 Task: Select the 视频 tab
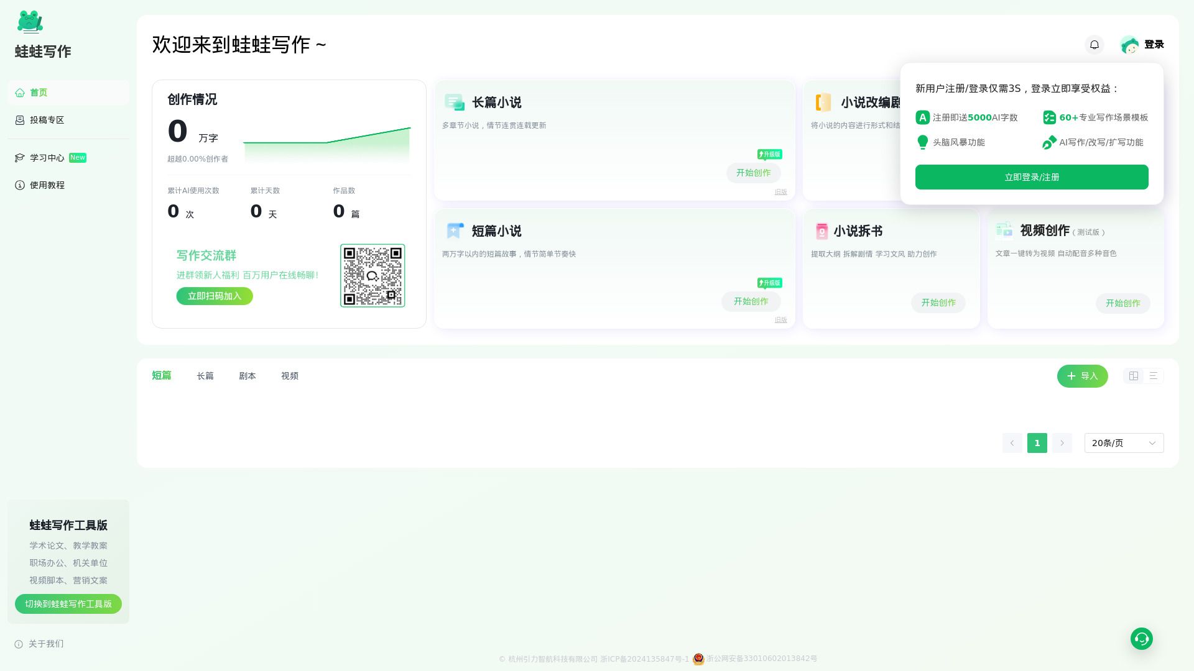coord(289,376)
